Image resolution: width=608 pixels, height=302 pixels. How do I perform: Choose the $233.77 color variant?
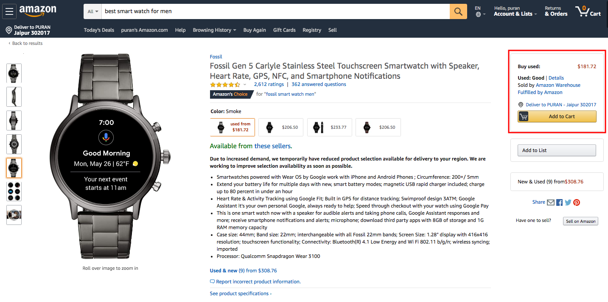click(x=329, y=127)
